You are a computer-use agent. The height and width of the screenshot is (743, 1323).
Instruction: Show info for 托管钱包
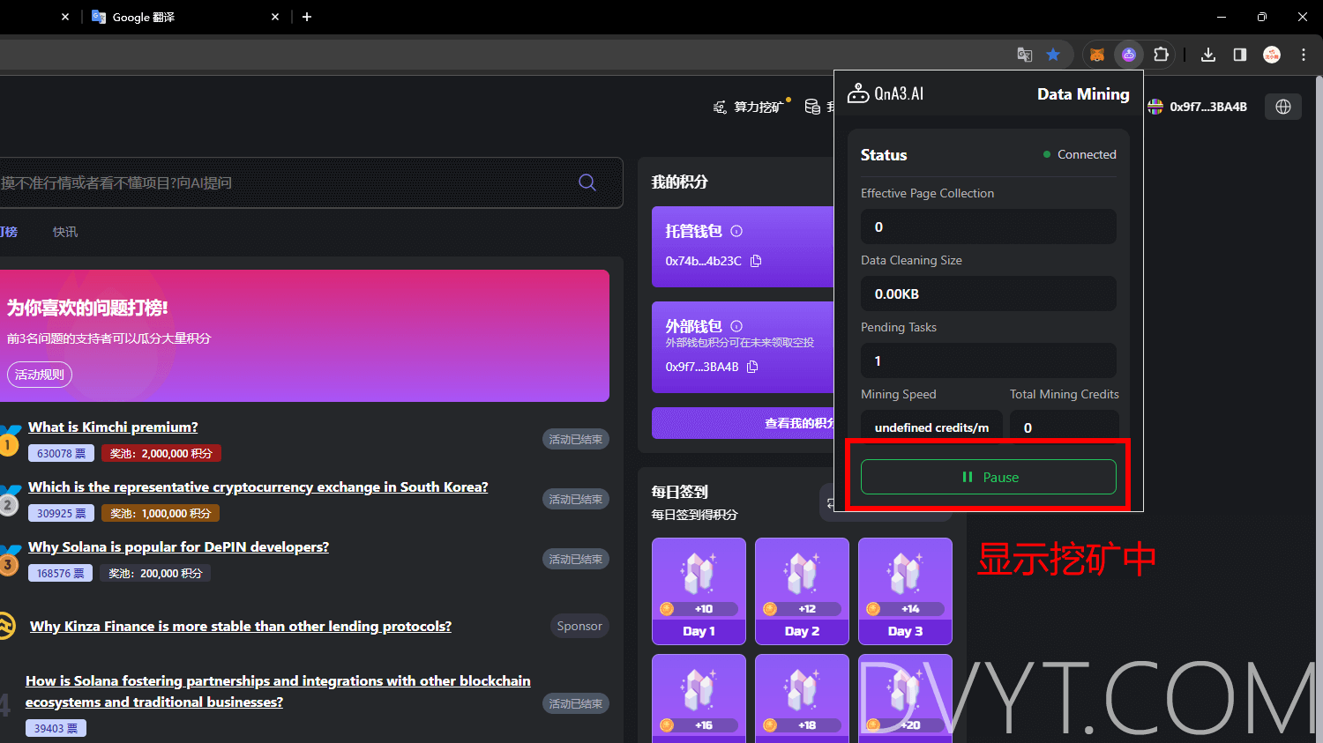(736, 231)
